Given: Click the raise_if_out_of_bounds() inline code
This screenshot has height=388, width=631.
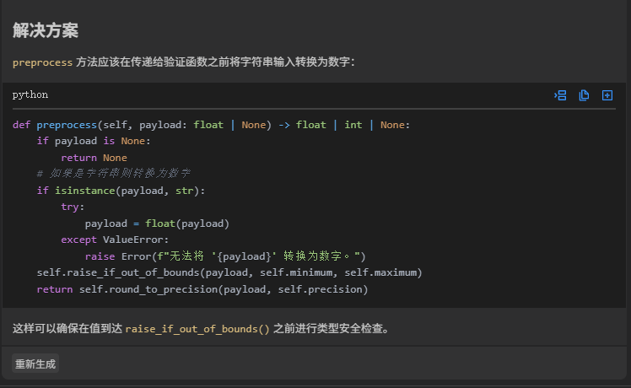Looking at the screenshot, I should pos(197,329).
